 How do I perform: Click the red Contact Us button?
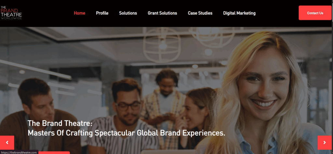coord(315,13)
